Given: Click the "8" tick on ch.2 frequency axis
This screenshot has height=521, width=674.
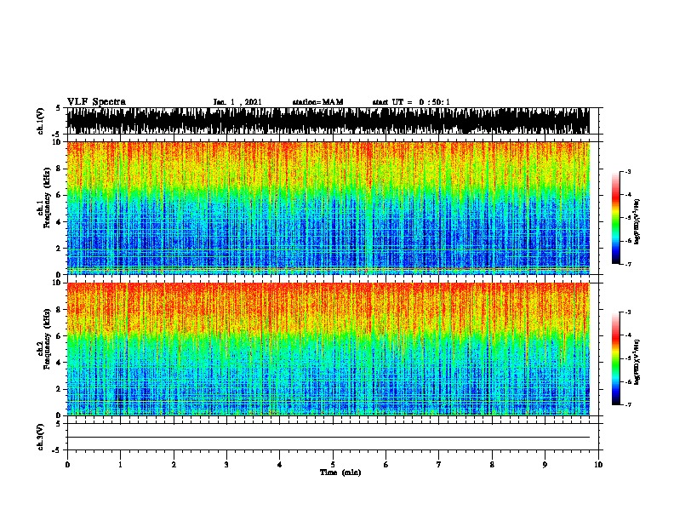Looking at the screenshot, I should point(59,310).
